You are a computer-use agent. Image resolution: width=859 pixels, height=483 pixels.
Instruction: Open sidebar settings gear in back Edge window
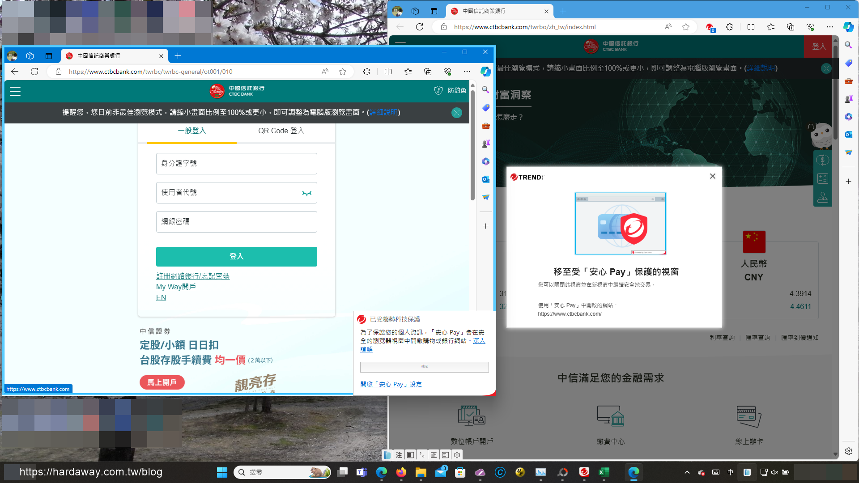848,451
